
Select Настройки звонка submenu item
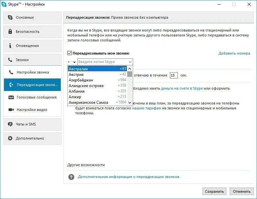click(x=32, y=72)
